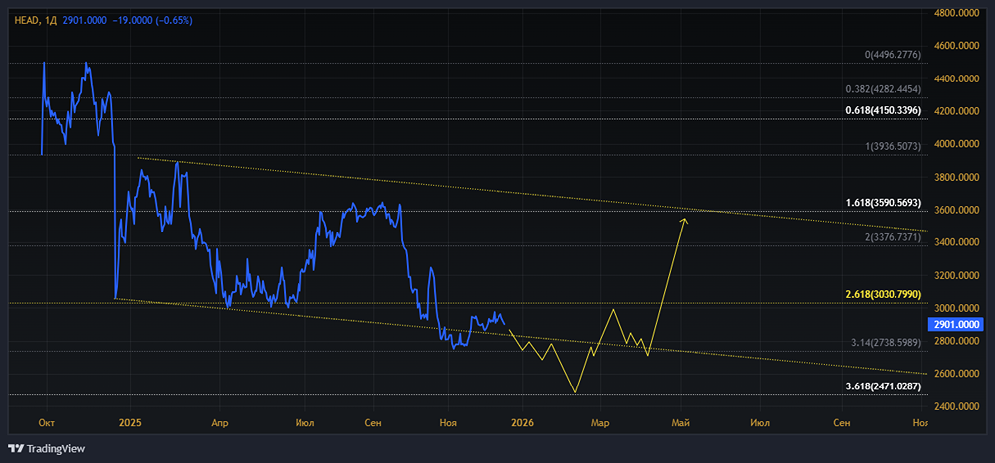Click Fibonacci level 0(4496.2776) label
This screenshot has height=463, width=995.
(x=893, y=55)
